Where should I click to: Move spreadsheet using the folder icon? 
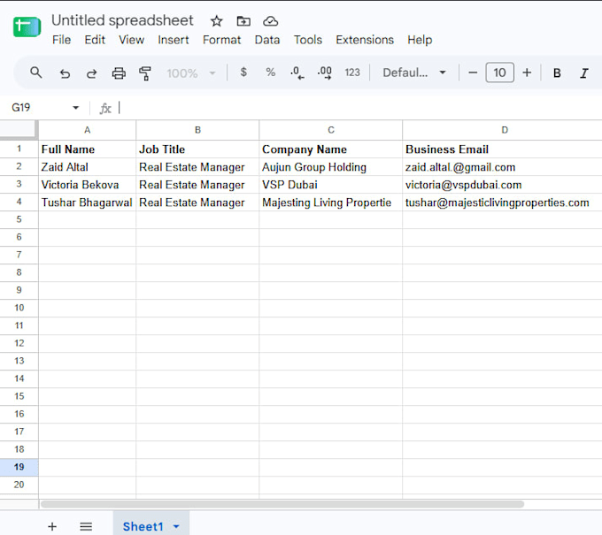[x=243, y=21]
